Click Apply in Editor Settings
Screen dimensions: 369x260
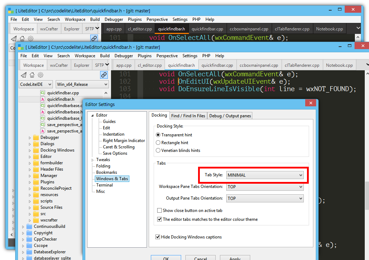(x=235, y=258)
